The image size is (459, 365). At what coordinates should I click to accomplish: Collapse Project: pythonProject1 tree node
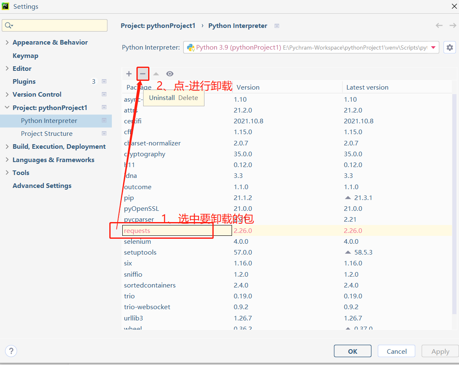tap(7, 107)
